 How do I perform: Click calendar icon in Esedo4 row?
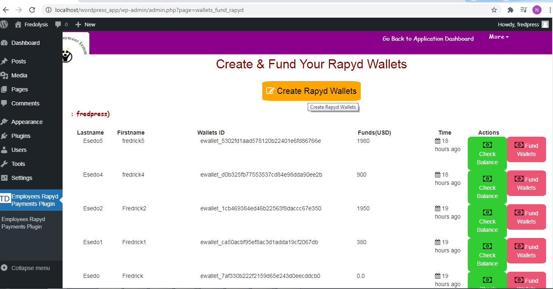(438, 175)
